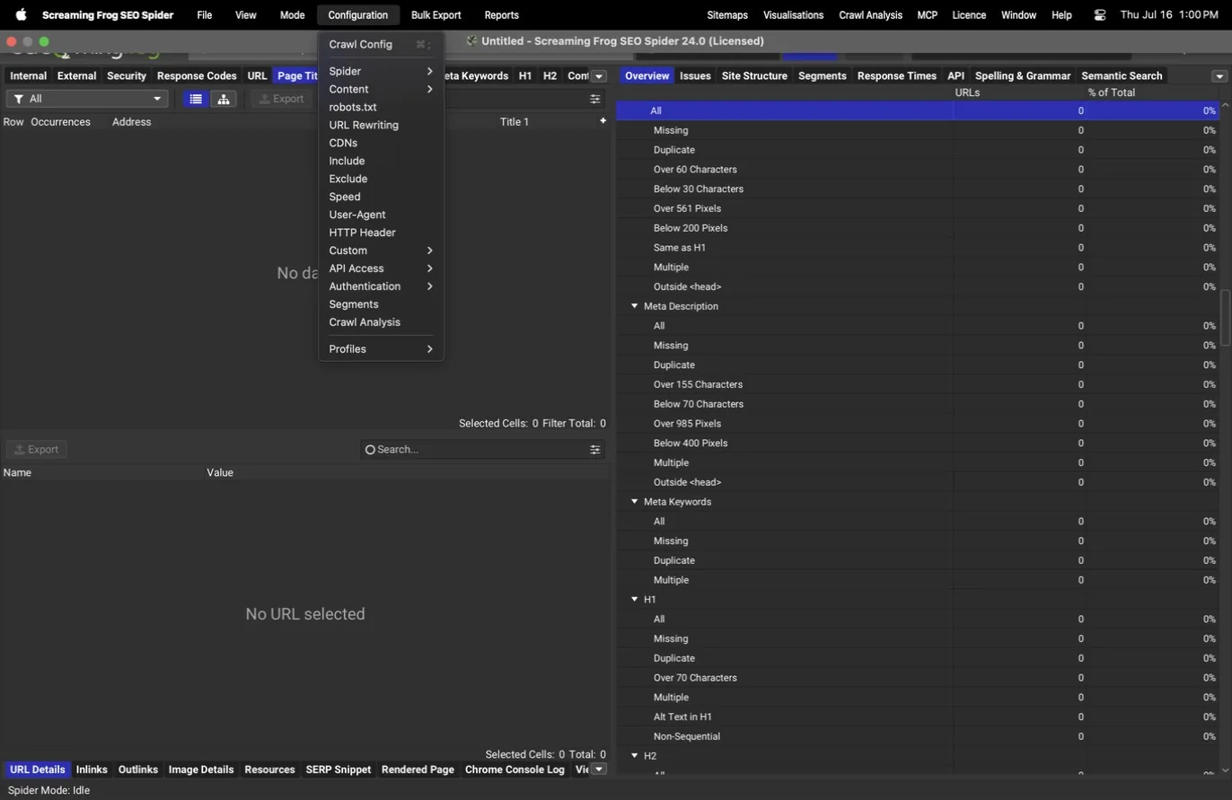The width and height of the screenshot is (1232, 800).
Task: Open the Licence menu
Action: [969, 15]
